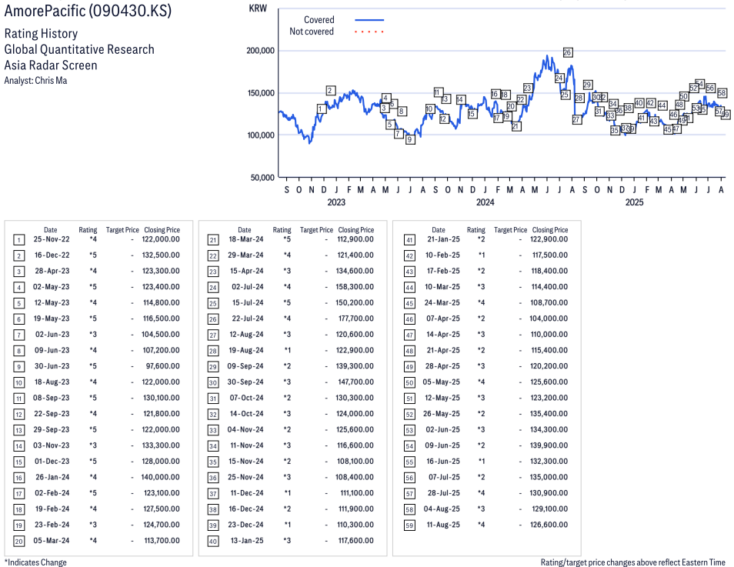
Task: Click the 104,000.00 closing price
Action: [x=549, y=319]
